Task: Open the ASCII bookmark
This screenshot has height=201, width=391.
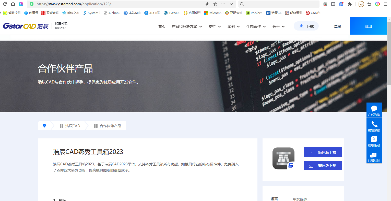Action: 152,13
